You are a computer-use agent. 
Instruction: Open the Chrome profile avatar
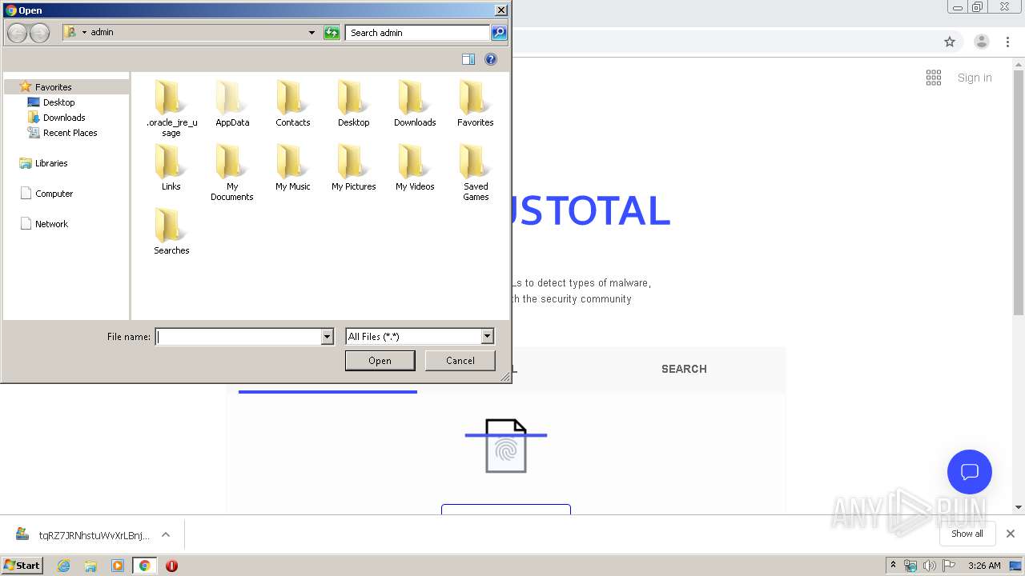click(x=982, y=42)
